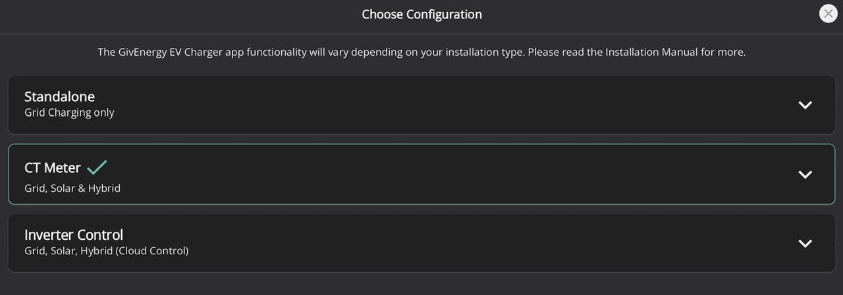Click the word 'Meter' in CT Meter

tap(63, 168)
